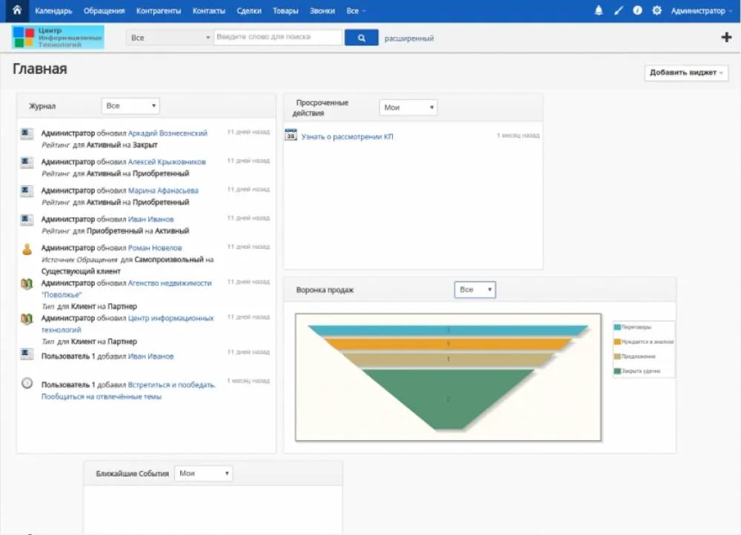Open Обращения menu item

tap(104, 10)
